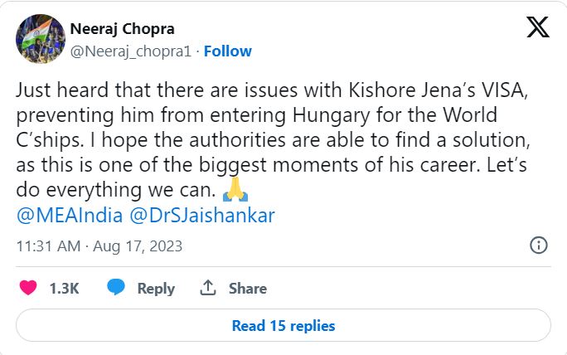
Task: Click the share upload arrow icon
Action: pos(208,288)
